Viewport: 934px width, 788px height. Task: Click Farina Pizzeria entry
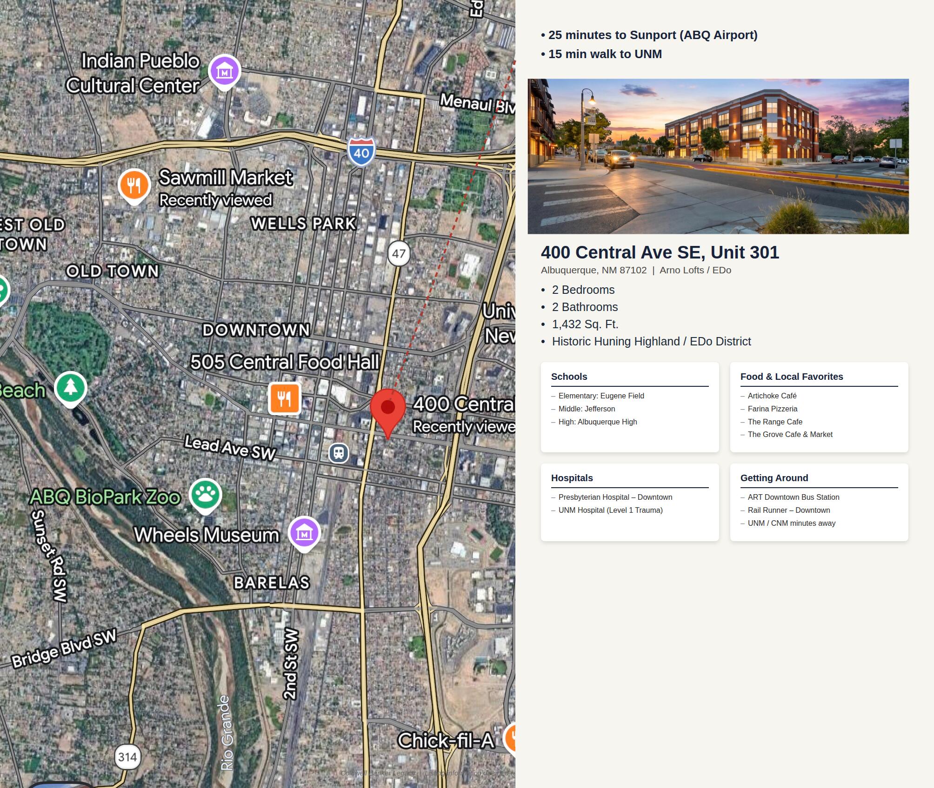tap(773, 409)
